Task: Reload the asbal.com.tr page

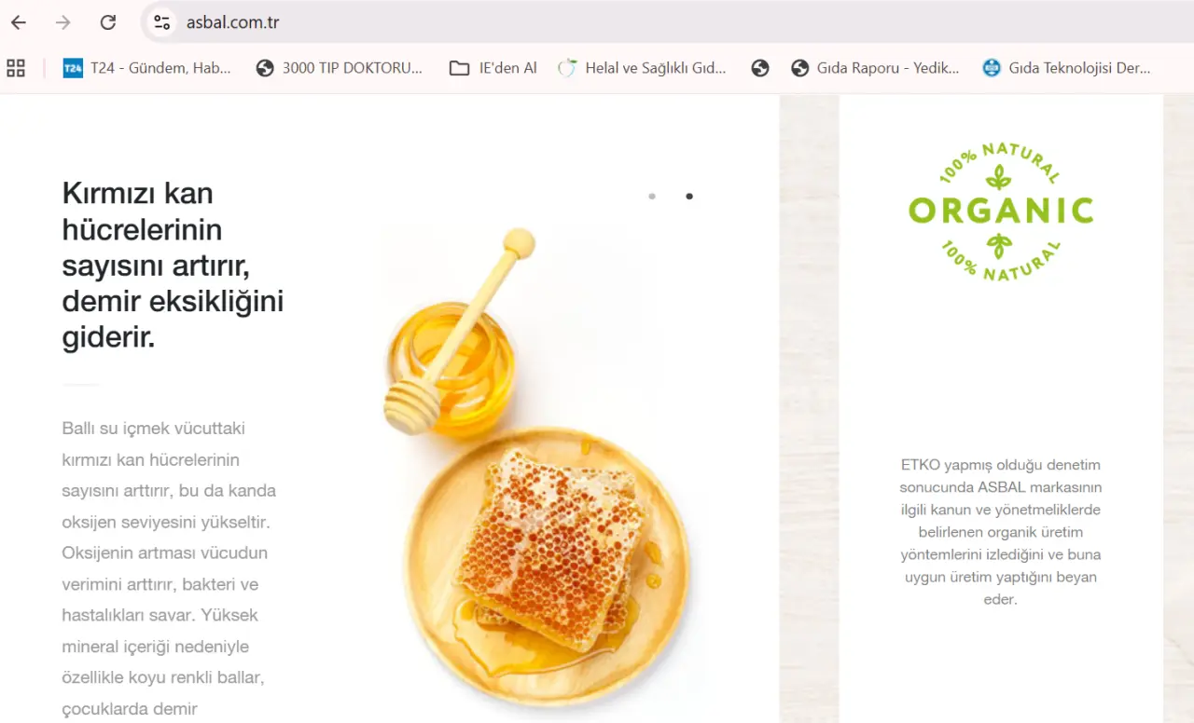Action: (x=108, y=22)
